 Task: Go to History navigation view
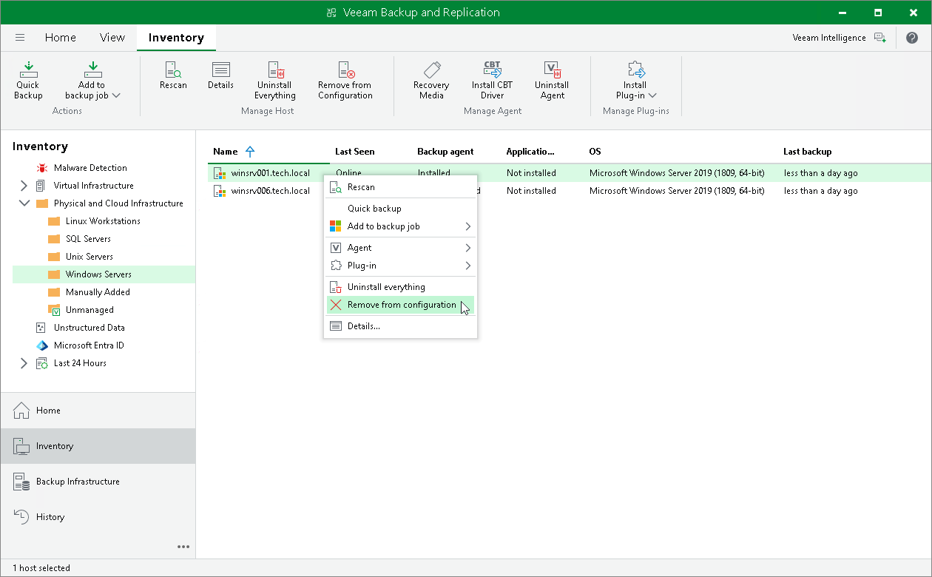pyautogui.click(x=98, y=517)
